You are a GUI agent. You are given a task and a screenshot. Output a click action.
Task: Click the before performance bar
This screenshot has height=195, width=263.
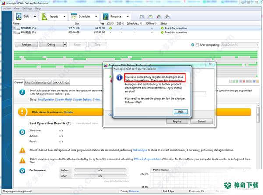[x=100, y=170]
